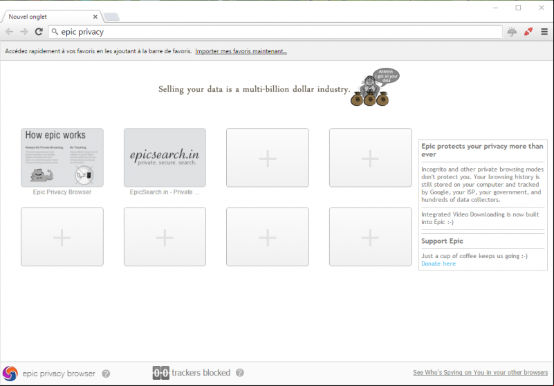554x386 pixels.
Task: Focus the address bar containing epic privacy
Action: [x=275, y=32]
